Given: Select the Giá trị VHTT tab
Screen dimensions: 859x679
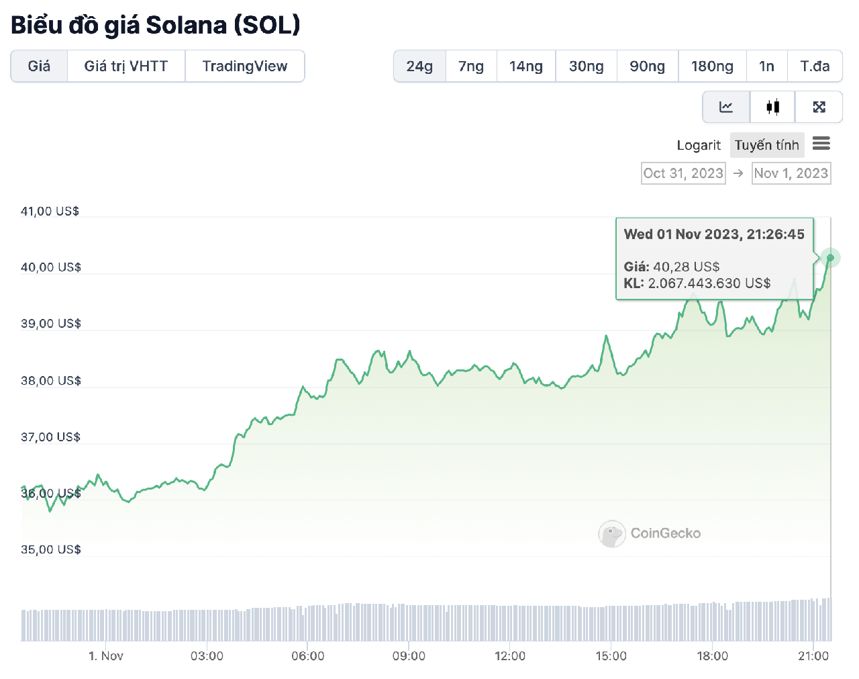Looking at the screenshot, I should click(126, 66).
